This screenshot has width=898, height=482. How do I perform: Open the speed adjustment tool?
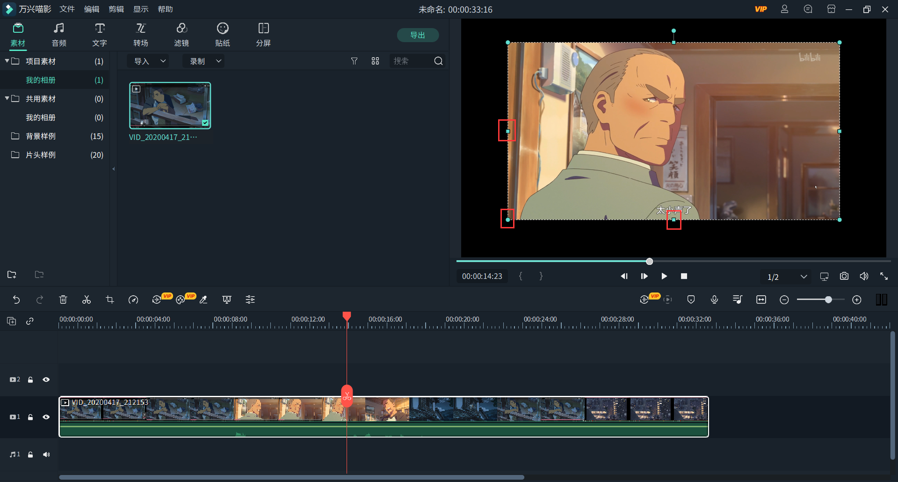[133, 299]
